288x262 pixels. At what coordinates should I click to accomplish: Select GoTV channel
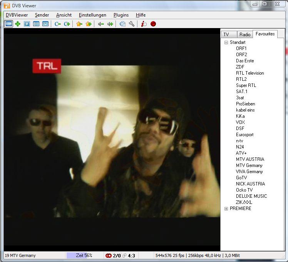[241, 178]
